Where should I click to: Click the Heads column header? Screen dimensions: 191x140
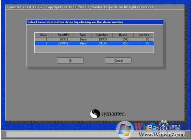(x=123, y=35)
